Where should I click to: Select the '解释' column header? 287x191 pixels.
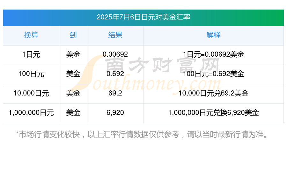click(213, 35)
